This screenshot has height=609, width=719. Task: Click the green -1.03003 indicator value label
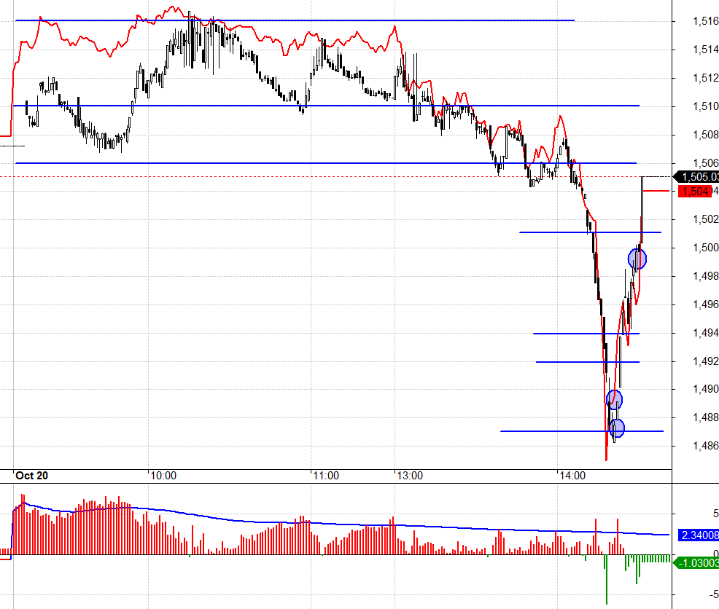pyautogui.click(x=698, y=562)
